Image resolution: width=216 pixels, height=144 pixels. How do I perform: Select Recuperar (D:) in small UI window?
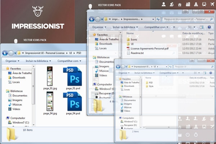tap(129, 125)
